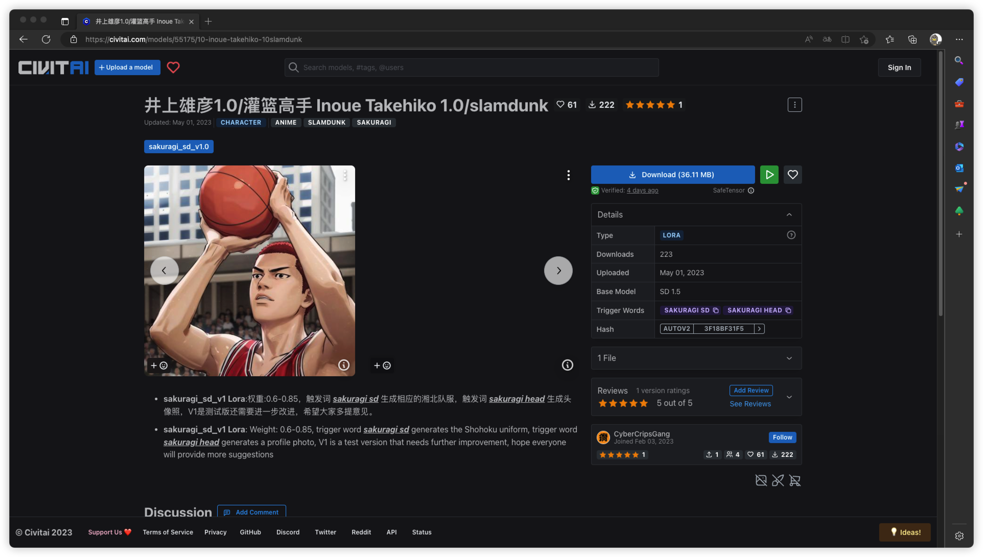View info for the basketball image
The image size is (983, 557).
coord(344,365)
